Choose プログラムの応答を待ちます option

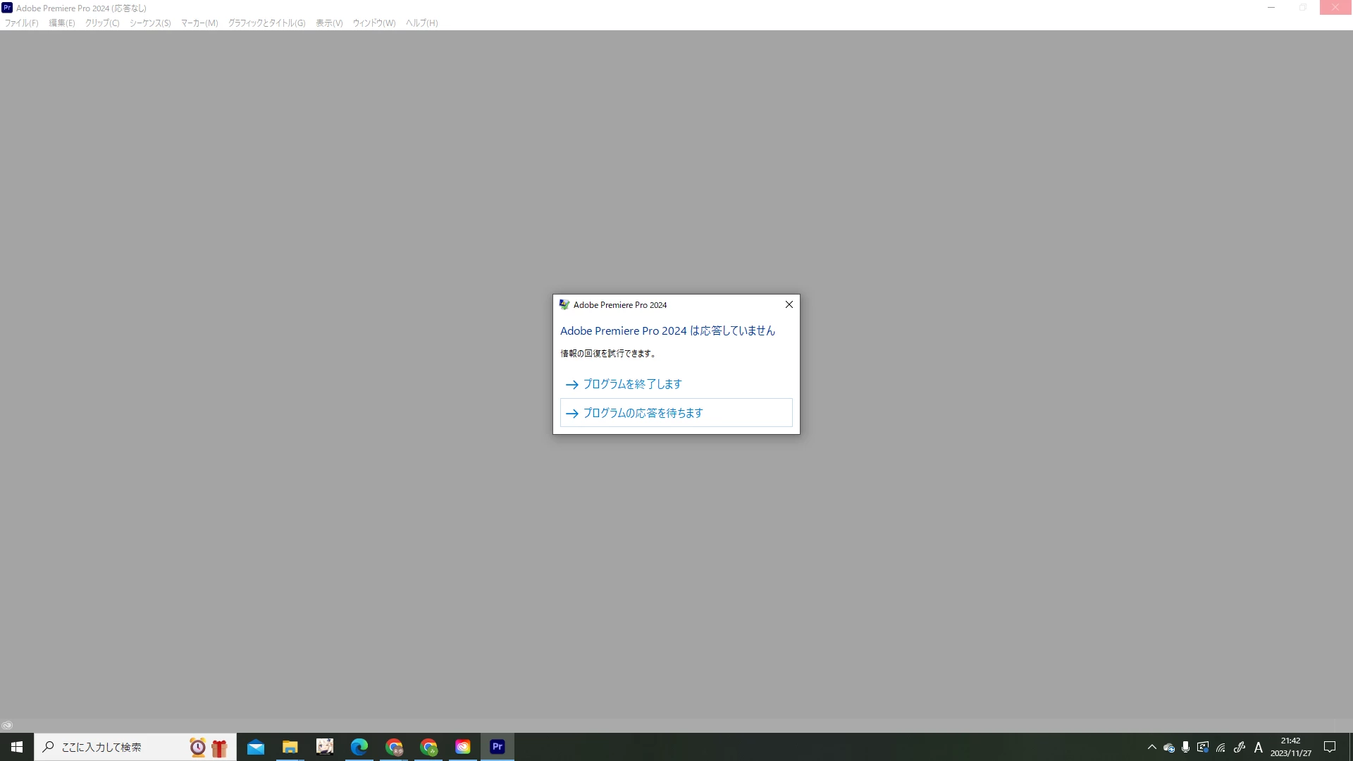pyautogui.click(x=643, y=413)
